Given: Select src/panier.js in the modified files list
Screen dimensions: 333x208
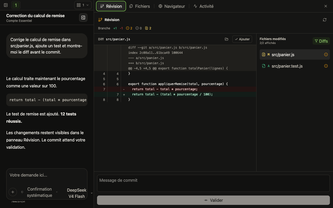Looking at the screenshot, I should click(295, 55).
